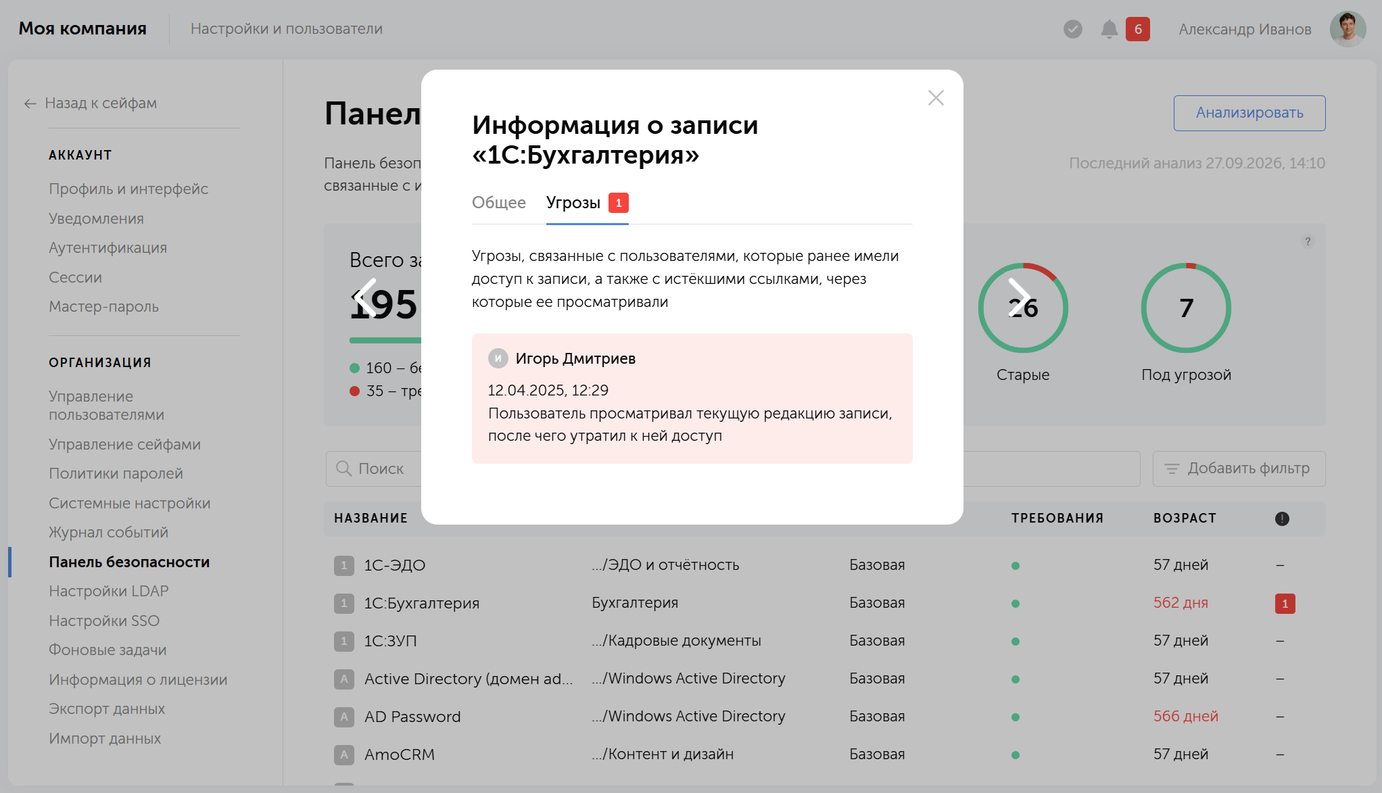Go back via Назад к сейфам
This screenshot has width=1382, height=793.
point(91,103)
